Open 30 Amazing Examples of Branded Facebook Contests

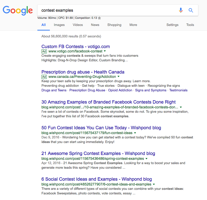click(108, 102)
